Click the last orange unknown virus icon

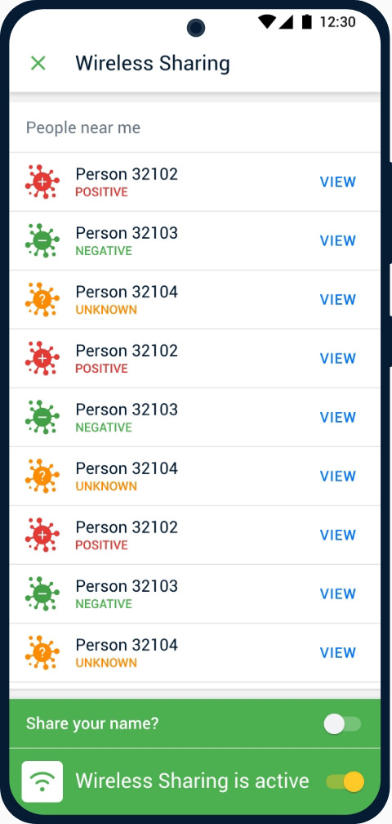pos(42,652)
